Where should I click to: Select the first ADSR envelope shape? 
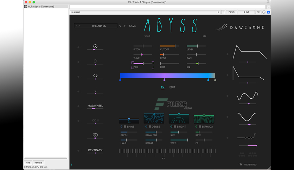[249, 52]
